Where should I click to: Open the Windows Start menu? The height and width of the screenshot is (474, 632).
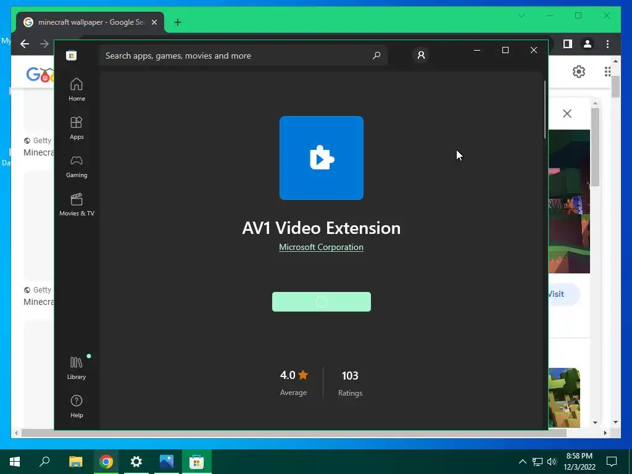15,462
